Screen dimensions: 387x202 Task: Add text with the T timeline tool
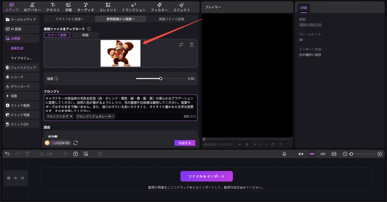click(x=75, y=154)
